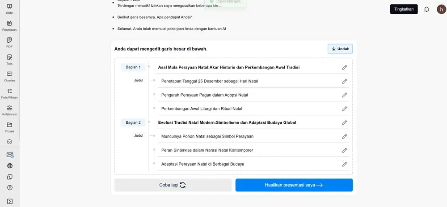The width and height of the screenshot is (447, 207).
Task: Click Coba lagi retry button
Action: pyautogui.click(x=173, y=185)
